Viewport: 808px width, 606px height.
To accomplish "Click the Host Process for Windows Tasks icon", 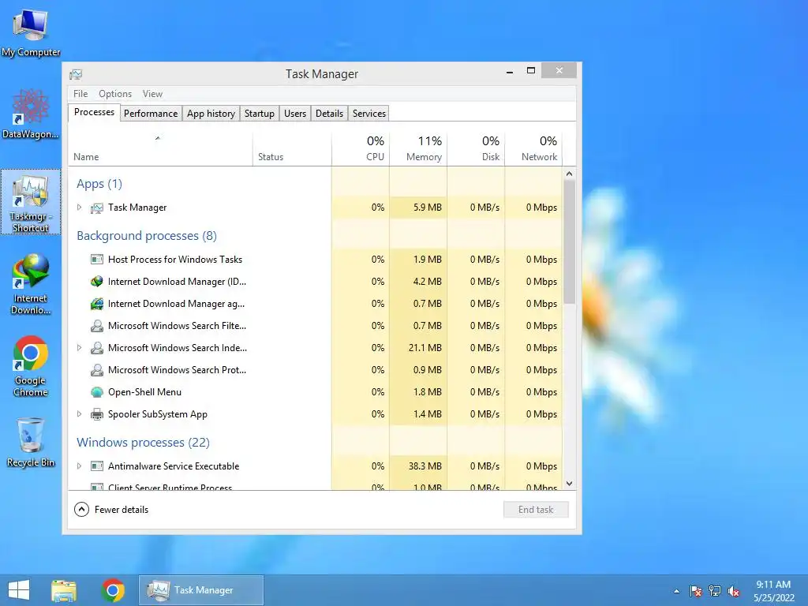I will (x=96, y=260).
